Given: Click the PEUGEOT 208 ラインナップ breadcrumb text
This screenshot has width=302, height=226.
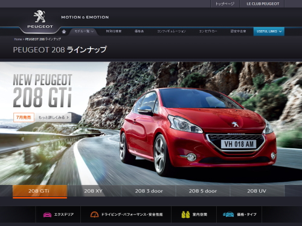Looking at the screenshot, I should 43,39.
